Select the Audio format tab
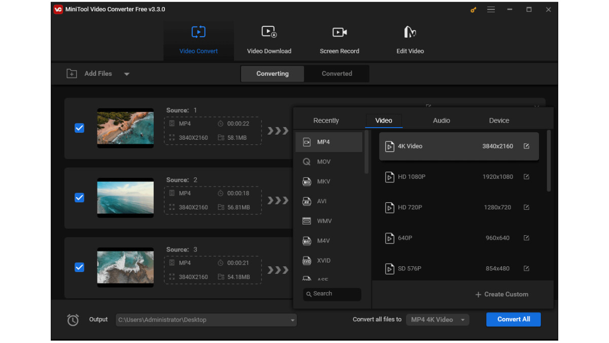This screenshot has width=609, height=343. [x=441, y=120]
